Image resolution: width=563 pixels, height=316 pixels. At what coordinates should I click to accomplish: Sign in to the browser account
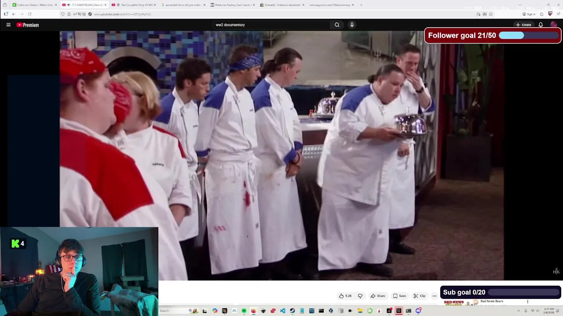click(x=529, y=14)
